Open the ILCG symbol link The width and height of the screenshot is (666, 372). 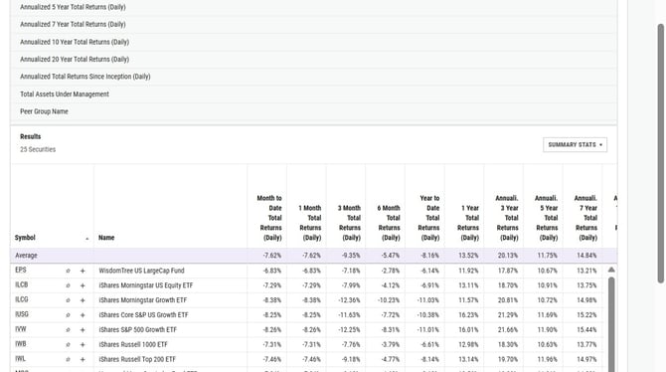(x=22, y=299)
